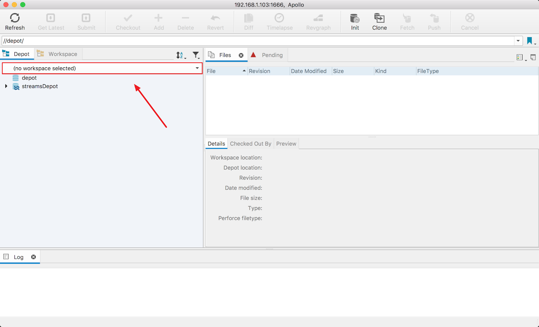Select the Preview tab
The width and height of the screenshot is (539, 327).
pos(286,144)
